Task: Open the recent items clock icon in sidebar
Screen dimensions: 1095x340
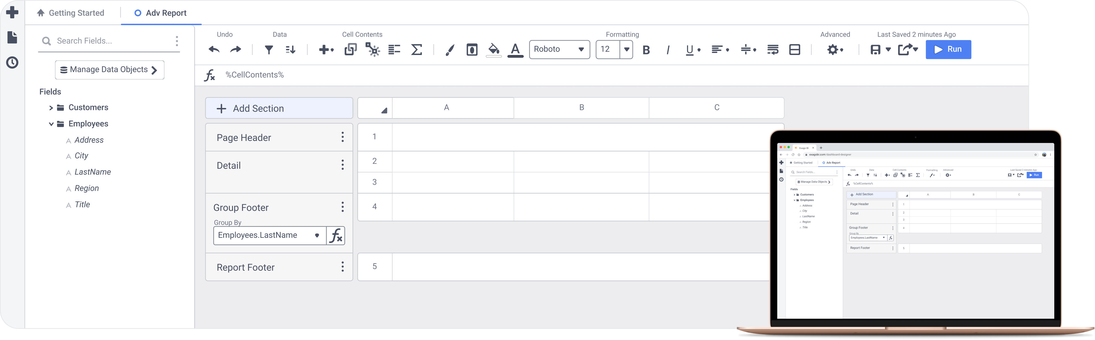Action: pos(12,62)
